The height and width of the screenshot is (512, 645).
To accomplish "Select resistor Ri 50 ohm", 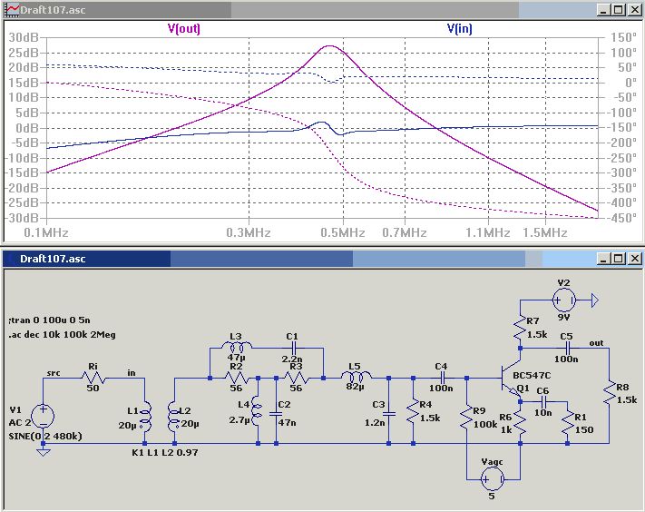I will click(x=93, y=378).
